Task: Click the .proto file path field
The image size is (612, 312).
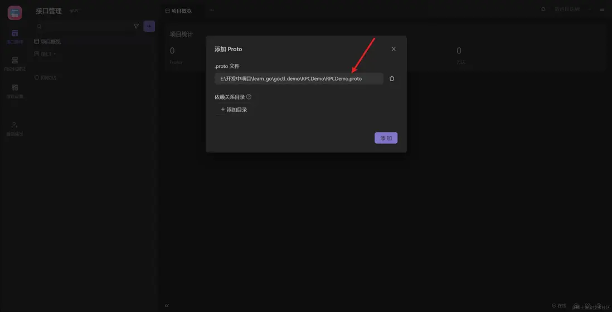Action: tap(299, 78)
